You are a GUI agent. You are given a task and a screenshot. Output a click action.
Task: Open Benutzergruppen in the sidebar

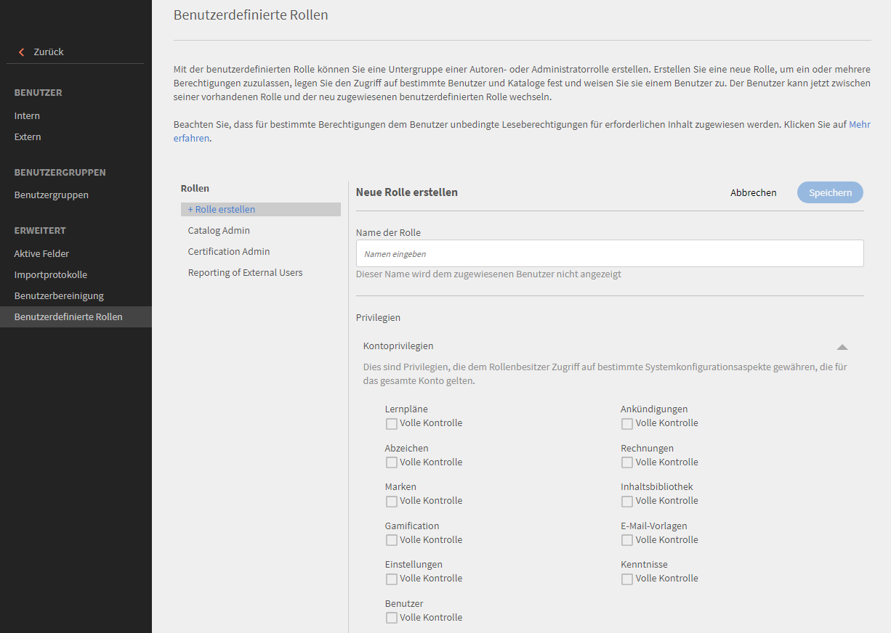[52, 195]
